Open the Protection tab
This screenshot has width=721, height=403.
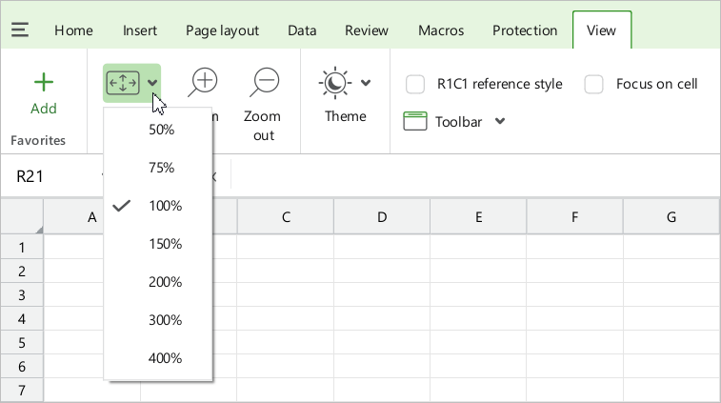tap(525, 30)
